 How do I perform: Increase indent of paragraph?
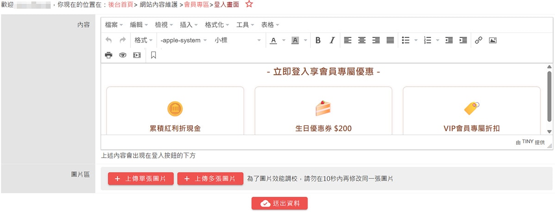pyautogui.click(x=463, y=41)
